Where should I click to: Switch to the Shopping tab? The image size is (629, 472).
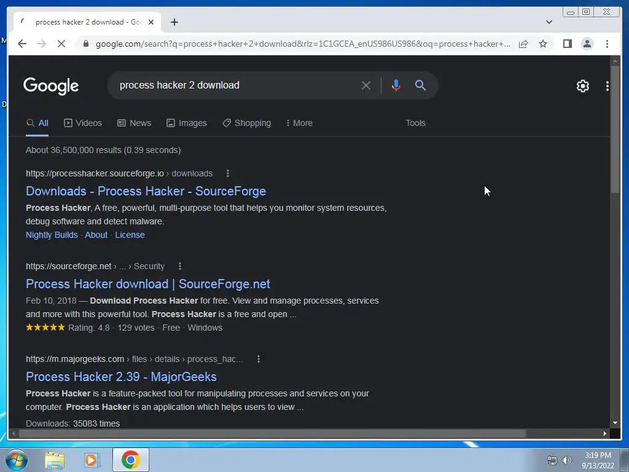click(247, 123)
